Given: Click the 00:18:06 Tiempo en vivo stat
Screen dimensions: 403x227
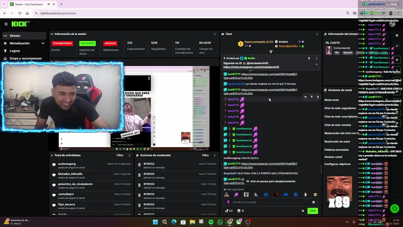Looking at the screenshot, I should [206, 48].
